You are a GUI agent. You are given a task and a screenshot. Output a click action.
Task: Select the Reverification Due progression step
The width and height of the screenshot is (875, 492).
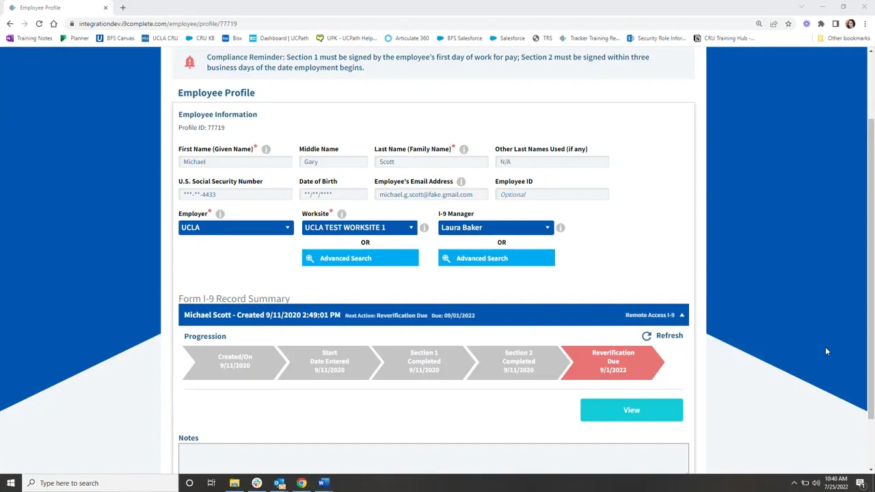(612, 362)
